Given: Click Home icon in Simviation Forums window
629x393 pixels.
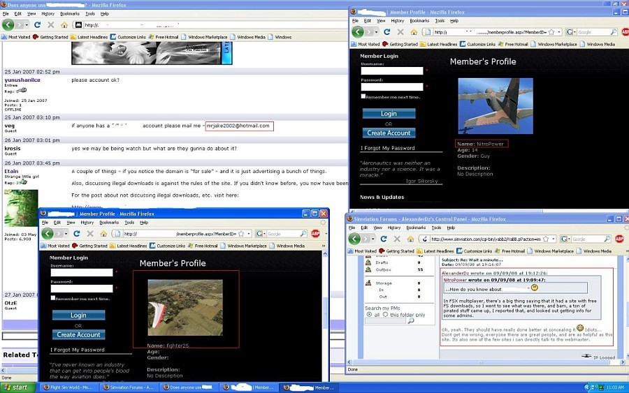Looking at the screenshot, I should pyautogui.click(x=409, y=239).
